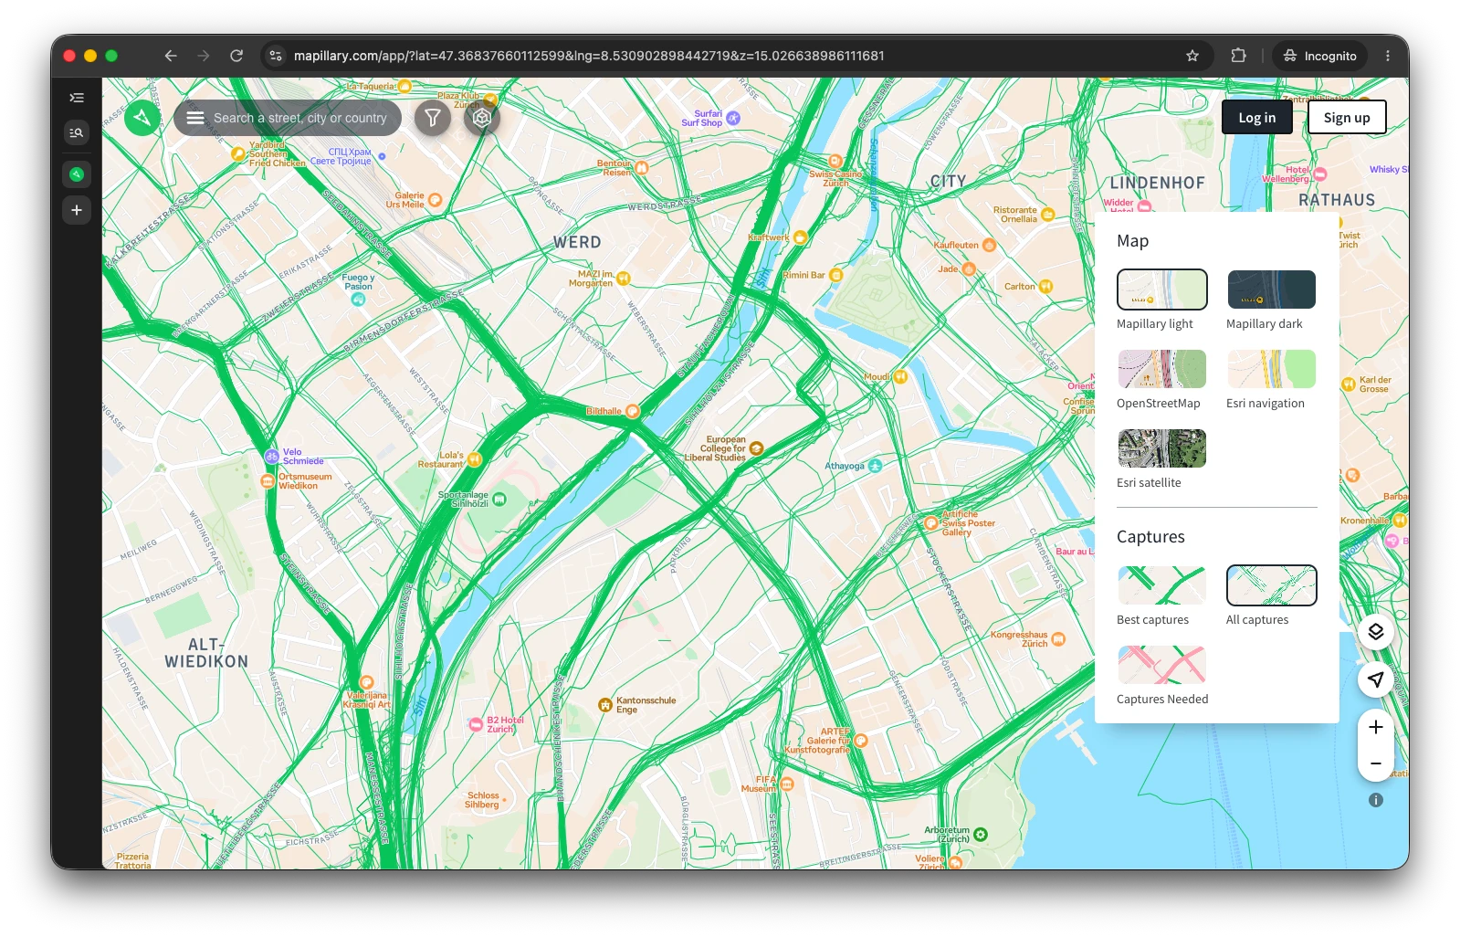1460x937 pixels.
Task: Open the map info icon
Action: click(1376, 800)
